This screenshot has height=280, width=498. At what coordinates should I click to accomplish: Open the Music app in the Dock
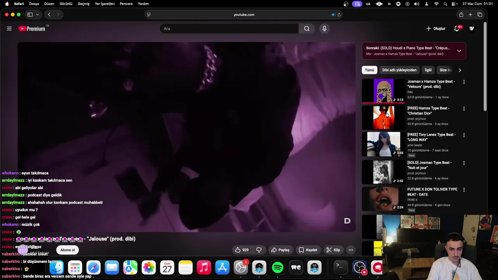pyautogui.click(x=204, y=268)
